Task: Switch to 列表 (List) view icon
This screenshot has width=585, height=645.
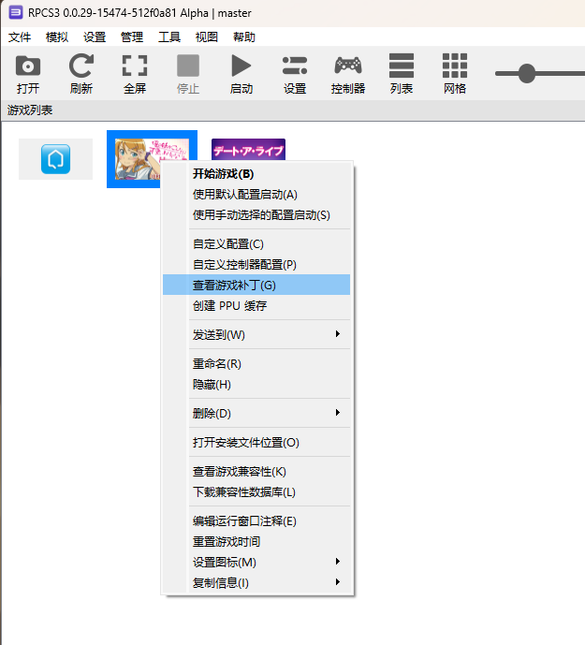Action: [402, 66]
